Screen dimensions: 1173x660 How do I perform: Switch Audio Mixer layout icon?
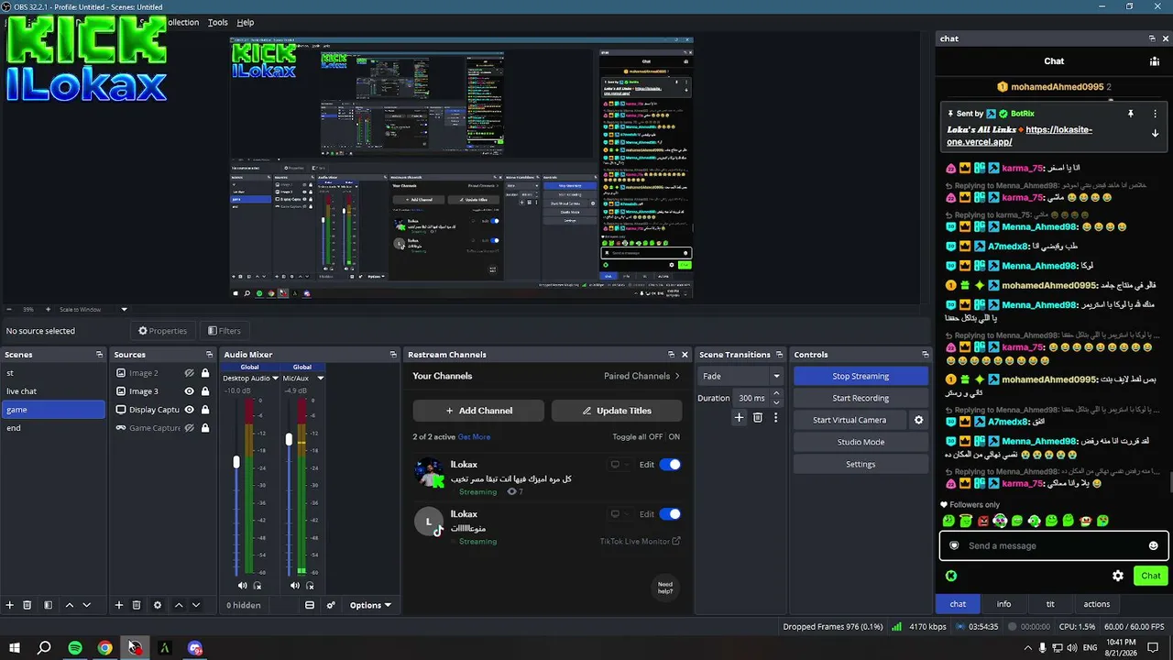point(310,605)
